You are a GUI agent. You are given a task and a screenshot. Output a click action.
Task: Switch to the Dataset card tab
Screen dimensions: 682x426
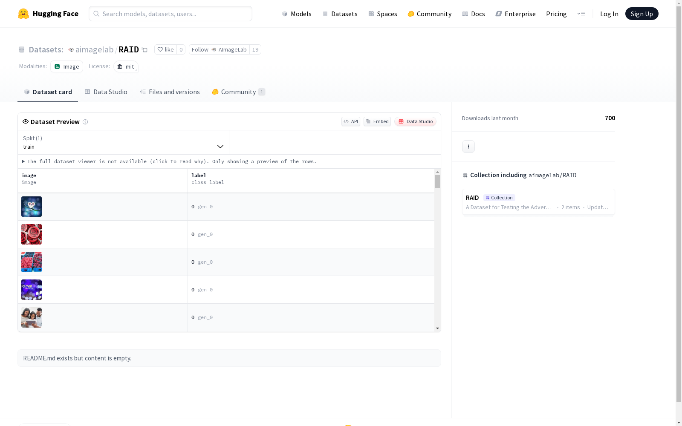[48, 92]
